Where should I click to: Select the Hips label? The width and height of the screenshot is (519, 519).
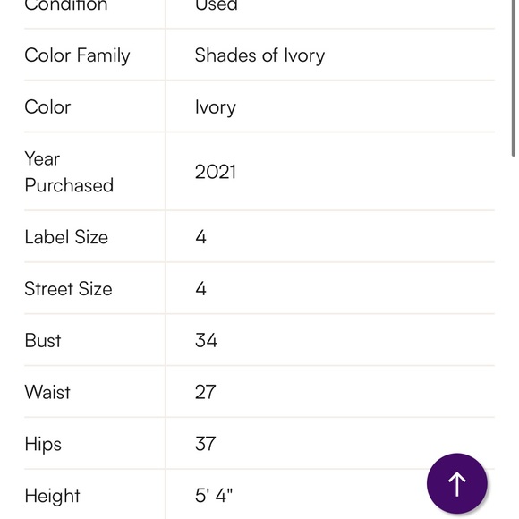click(43, 444)
